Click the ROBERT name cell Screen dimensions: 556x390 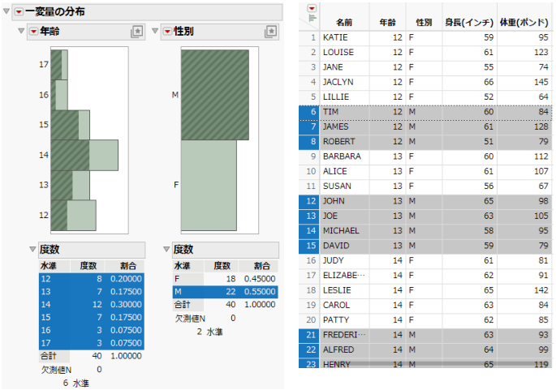345,142
